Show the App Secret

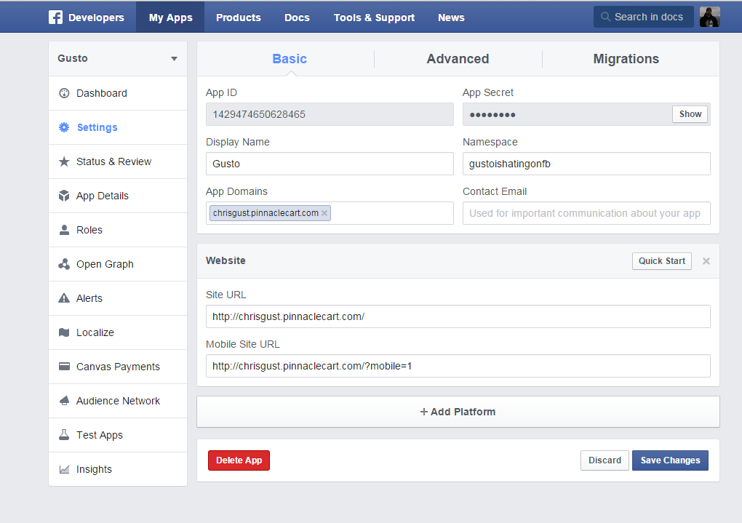coord(690,114)
